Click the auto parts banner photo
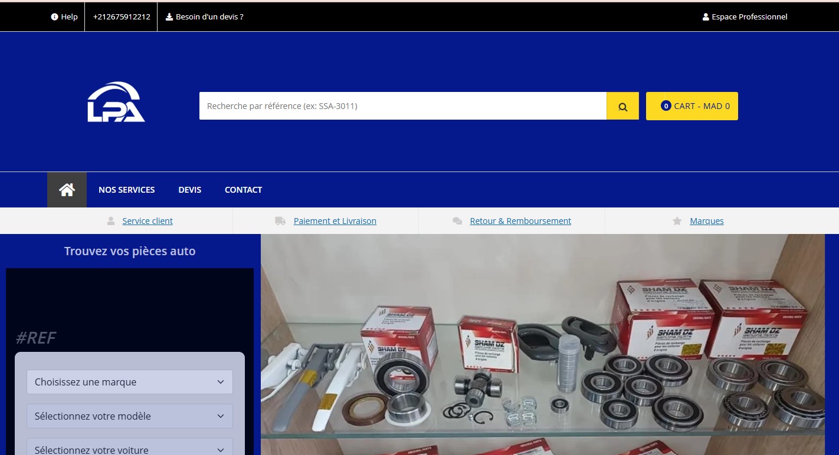 (x=543, y=345)
